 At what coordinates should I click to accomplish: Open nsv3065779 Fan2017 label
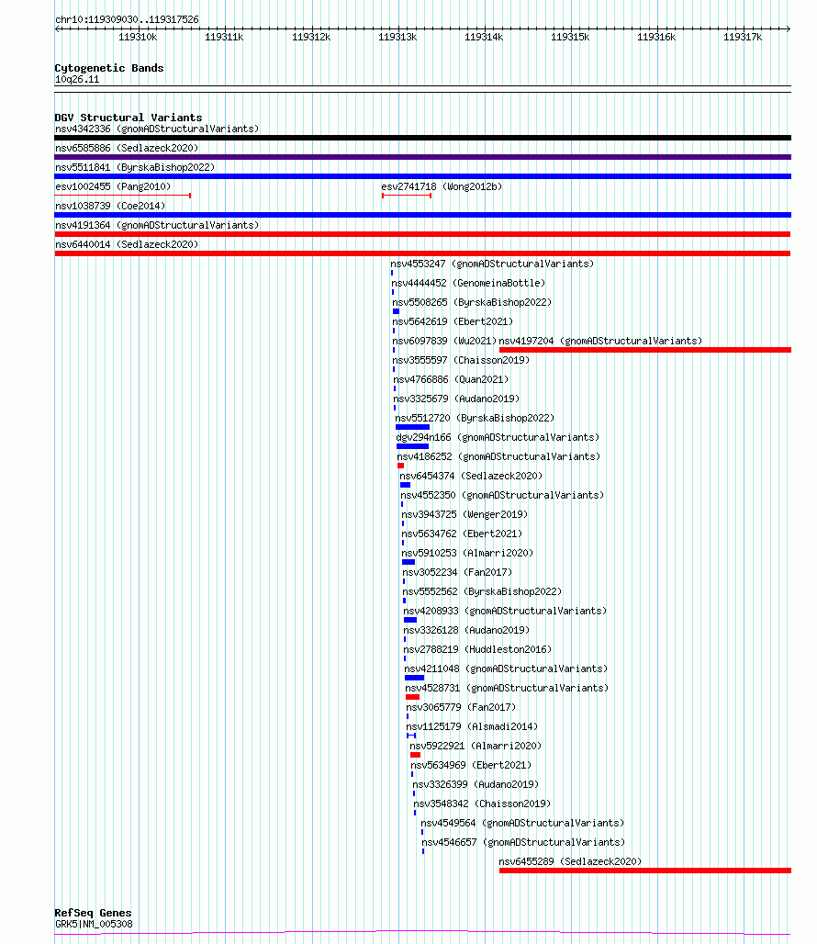pyautogui.click(x=461, y=707)
